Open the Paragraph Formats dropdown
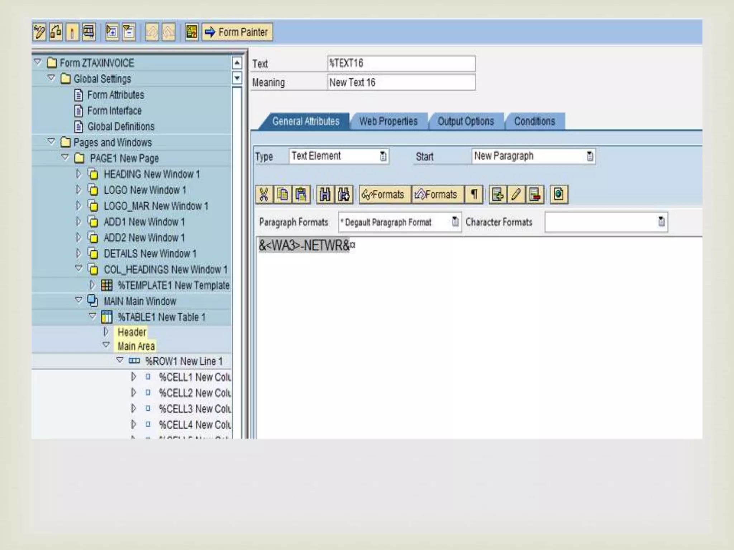The width and height of the screenshot is (734, 550). [455, 222]
